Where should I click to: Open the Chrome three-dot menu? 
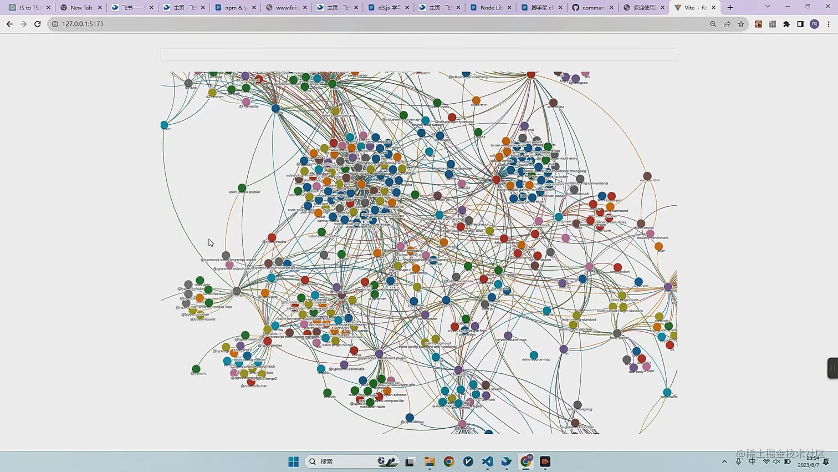[829, 24]
